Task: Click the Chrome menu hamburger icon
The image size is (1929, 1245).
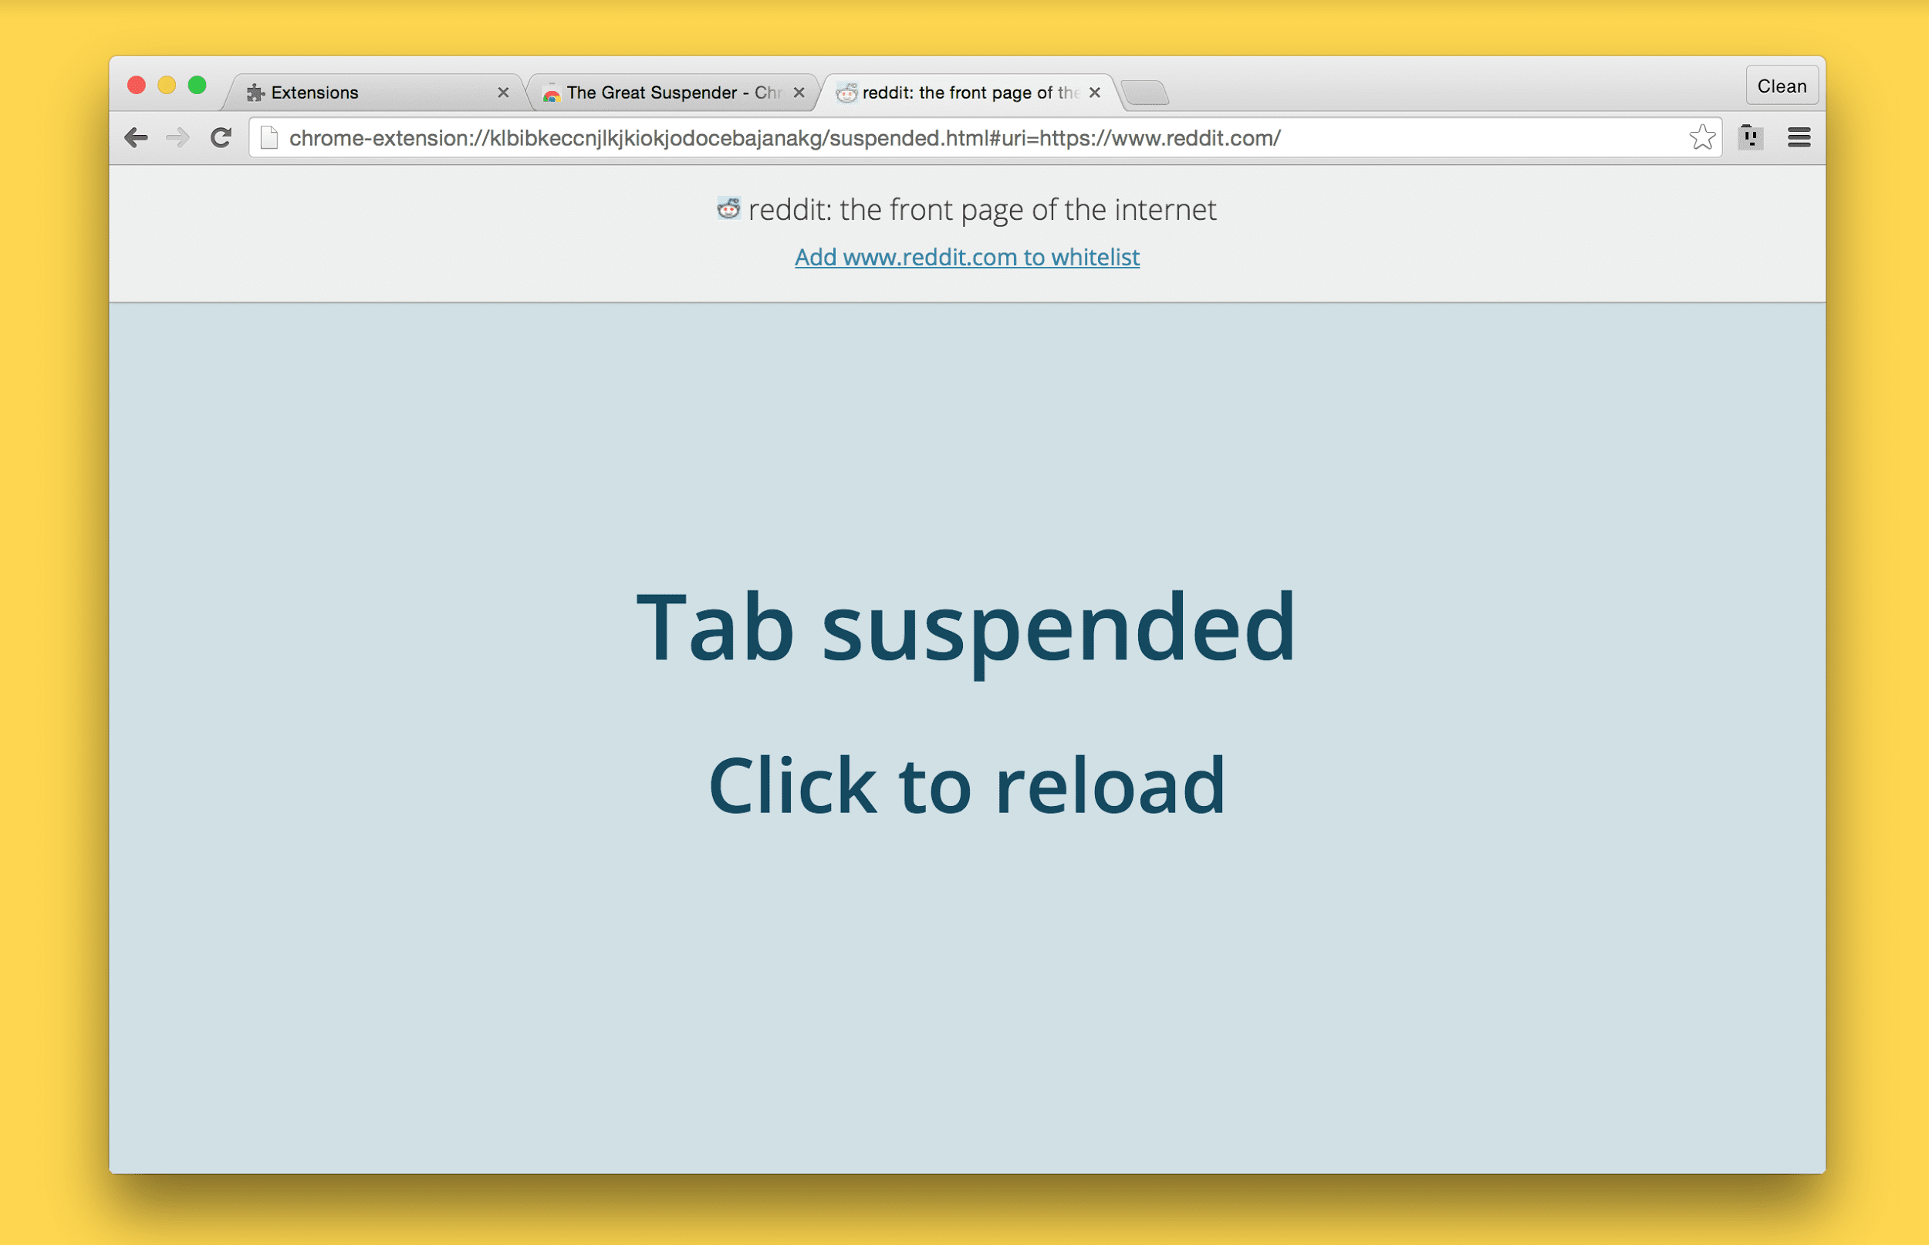Action: click(x=1797, y=137)
